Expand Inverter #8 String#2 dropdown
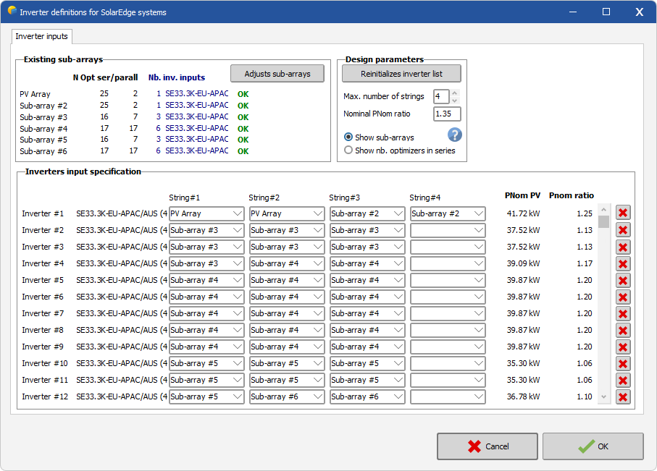The height and width of the screenshot is (471, 657). click(x=287, y=330)
